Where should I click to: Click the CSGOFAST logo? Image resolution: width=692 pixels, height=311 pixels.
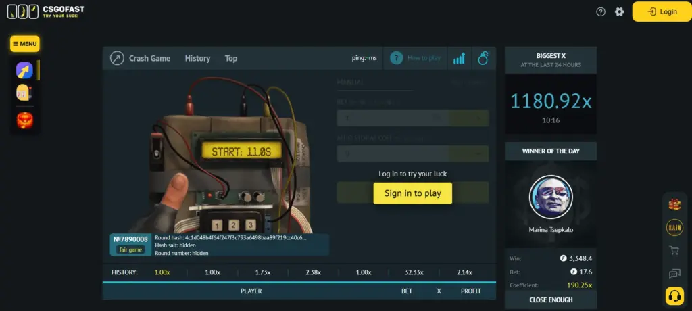46,11
